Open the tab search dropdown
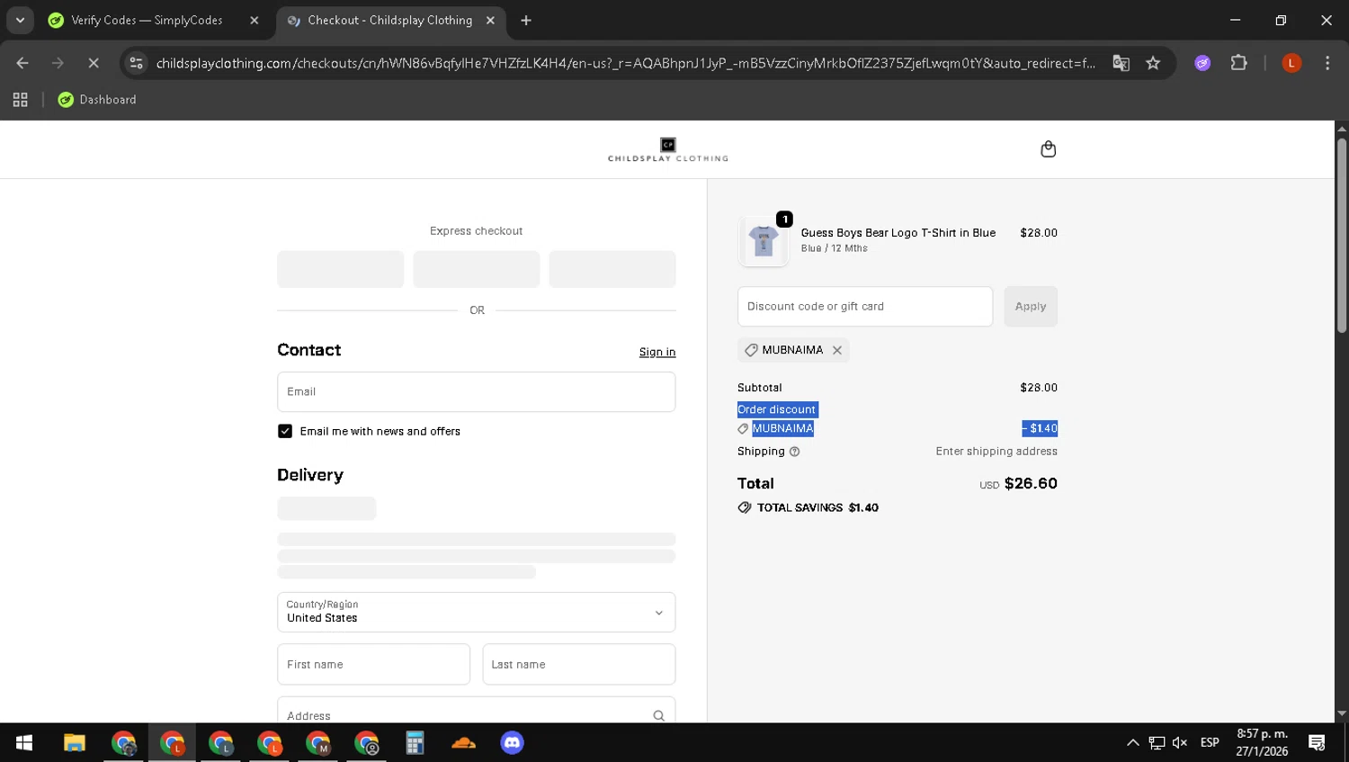 [x=20, y=20]
